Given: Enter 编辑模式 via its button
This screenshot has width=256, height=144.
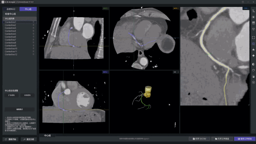Looking at the screenshot, I should pos(19,110).
